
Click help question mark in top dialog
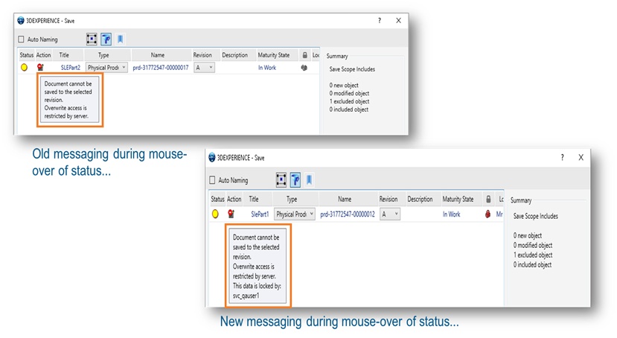point(380,20)
